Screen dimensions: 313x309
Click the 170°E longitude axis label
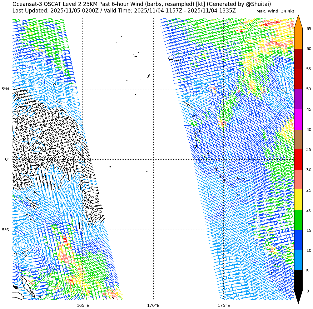[x=153, y=305]
